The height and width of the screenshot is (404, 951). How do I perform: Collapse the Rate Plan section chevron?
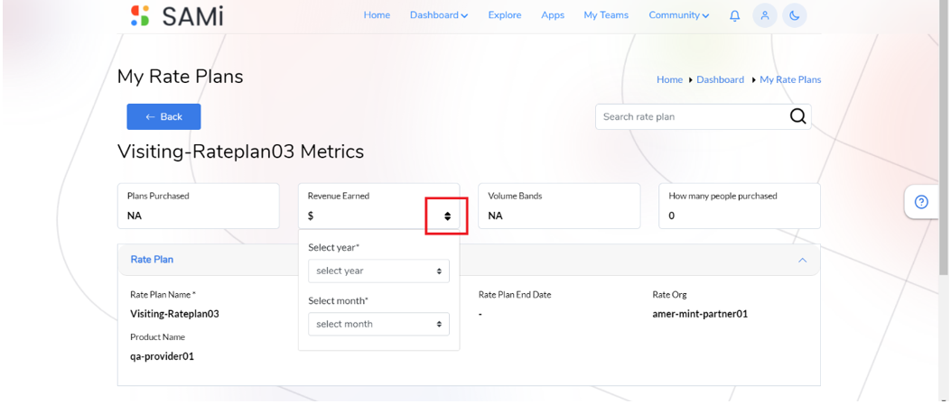click(x=802, y=260)
